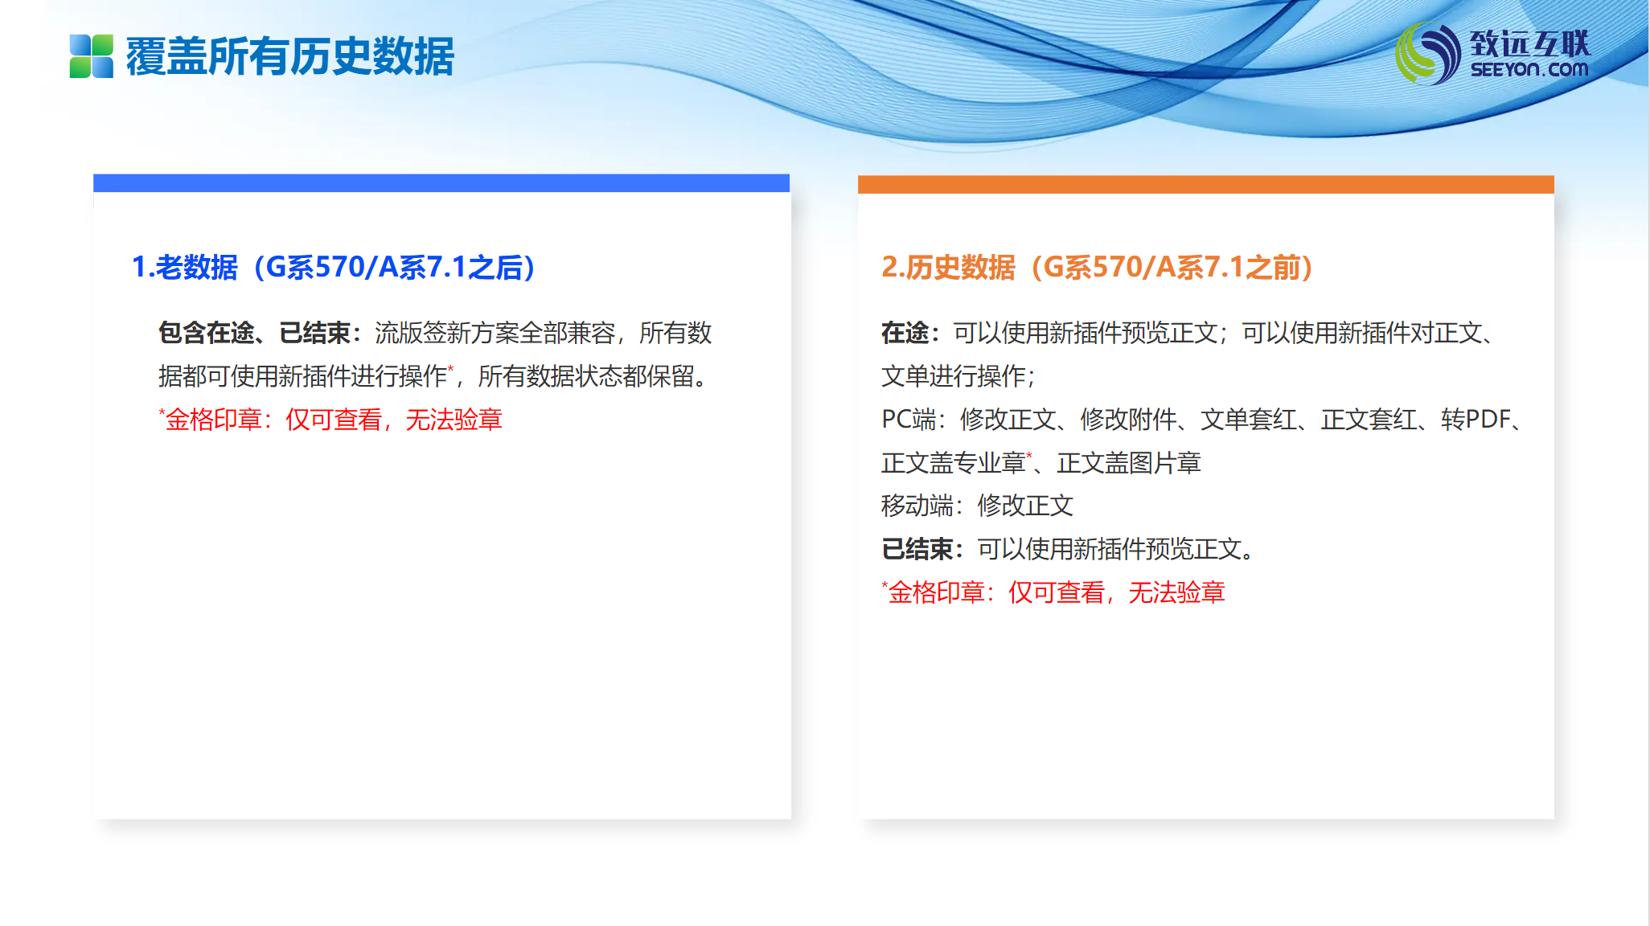
Task: Click the line 移动端：修改正文
Action: pos(977,506)
